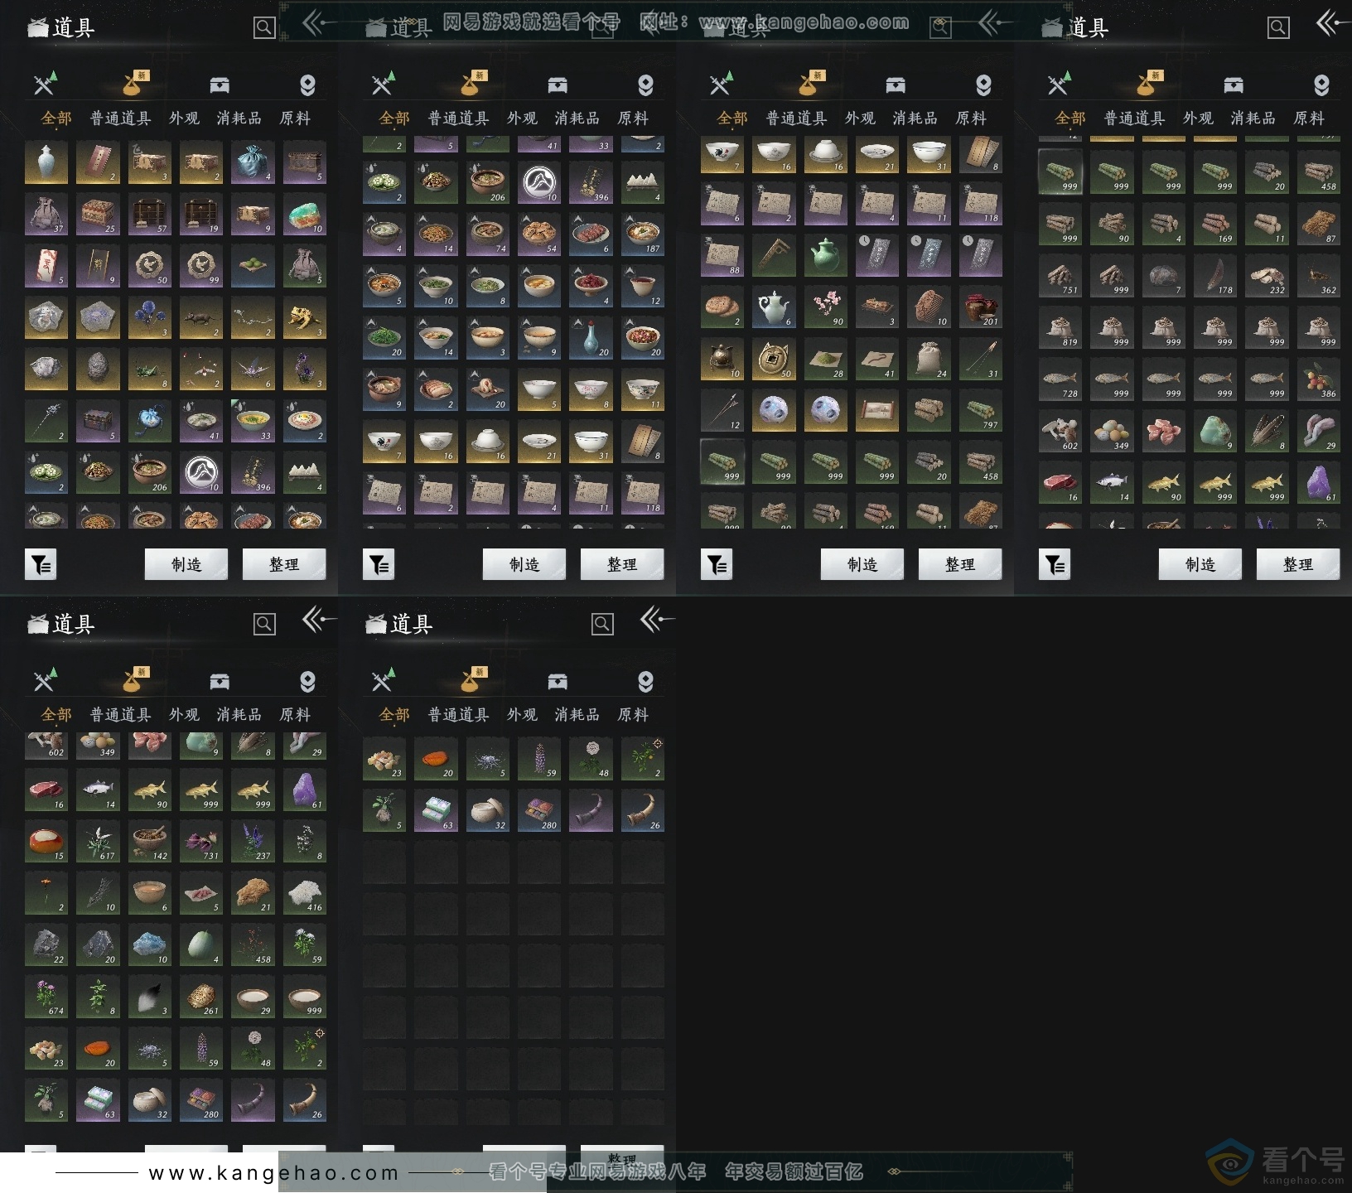Image resolution: width=1352 pixels, height=1193 pixels.
Task: Switch to 普通道具 tab in top-left panel
Action: (121, 118)
